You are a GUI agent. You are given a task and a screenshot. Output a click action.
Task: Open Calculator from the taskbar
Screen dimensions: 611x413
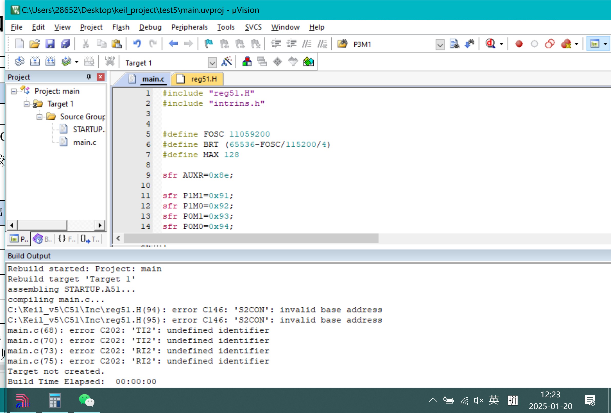55,401
